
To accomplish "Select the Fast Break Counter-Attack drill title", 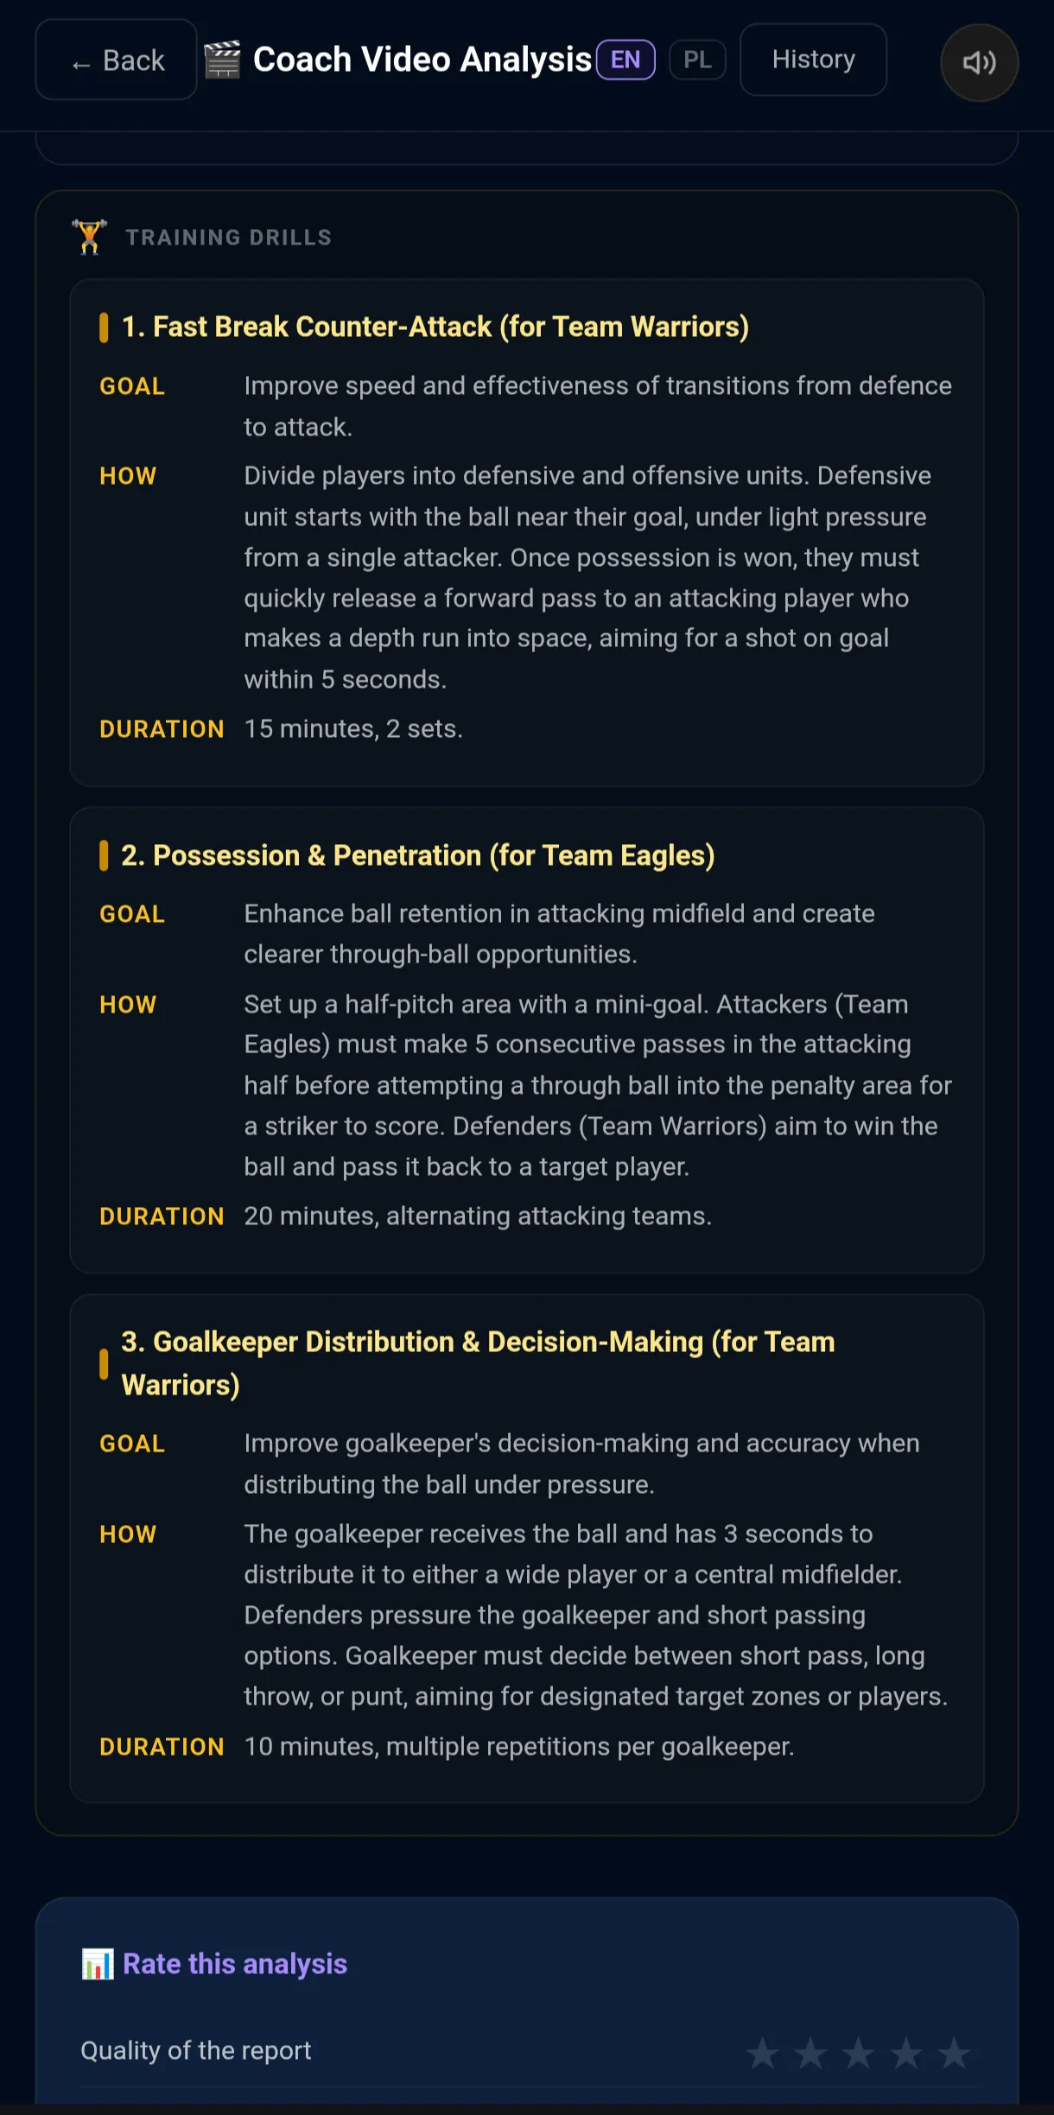I will 435,327.
